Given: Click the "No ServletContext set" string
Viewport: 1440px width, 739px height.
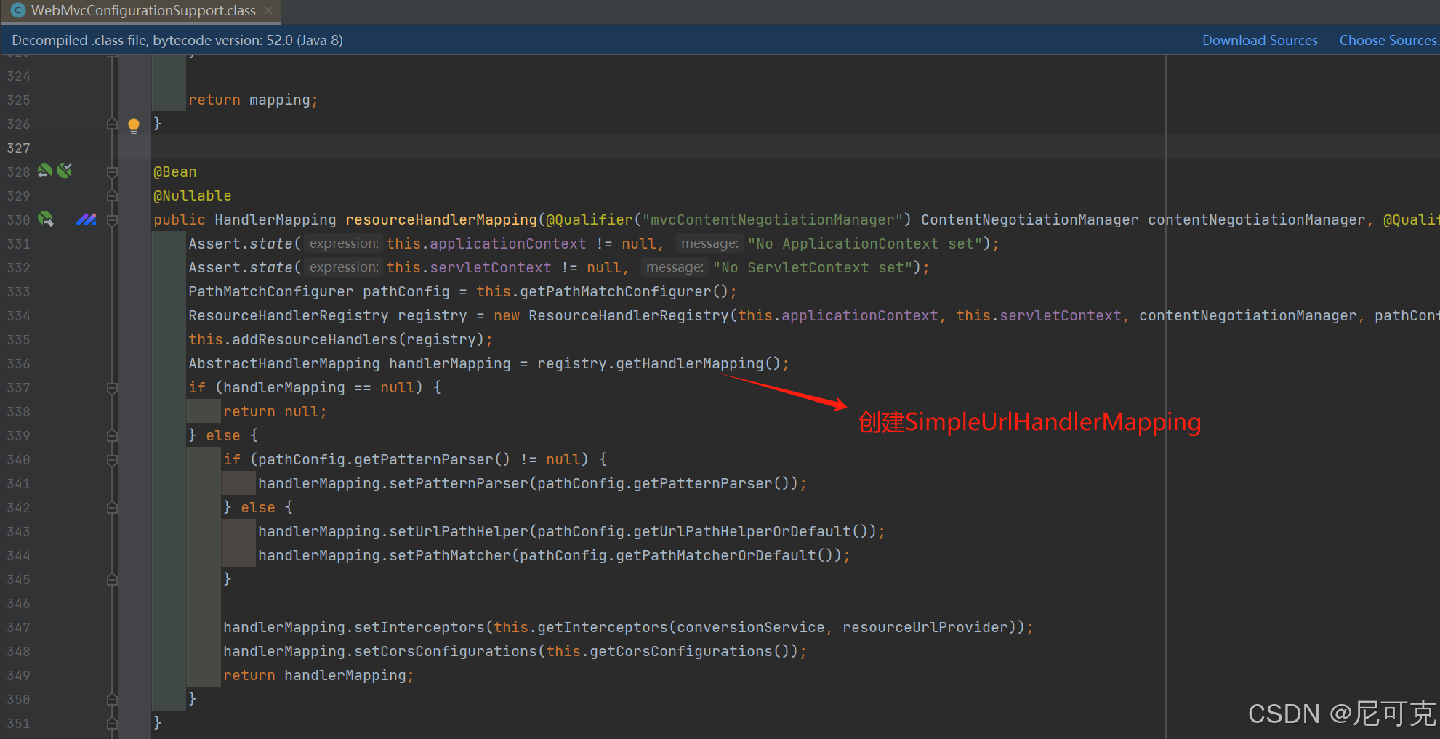Looking at the screenshot, I should pos(813,267).
